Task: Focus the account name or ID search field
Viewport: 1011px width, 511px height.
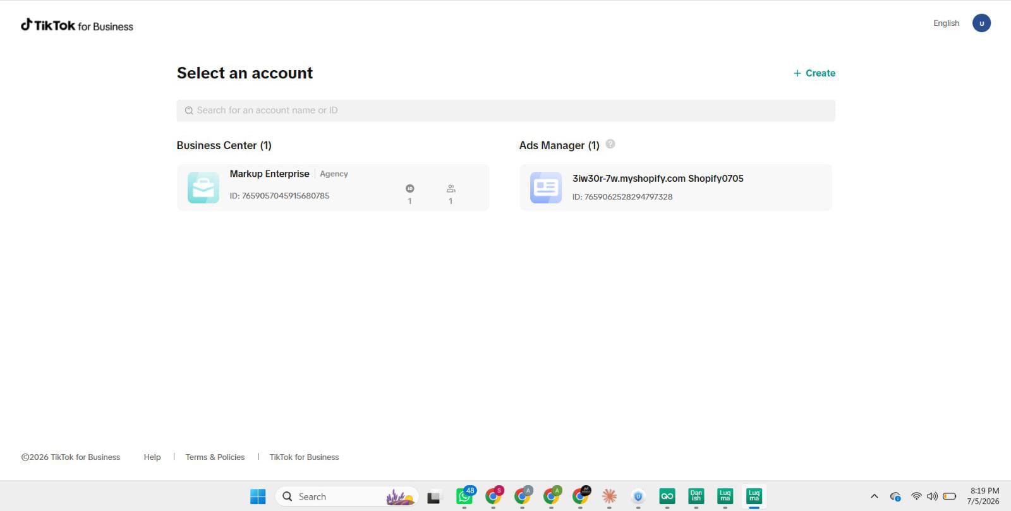Action: point(506,111)
